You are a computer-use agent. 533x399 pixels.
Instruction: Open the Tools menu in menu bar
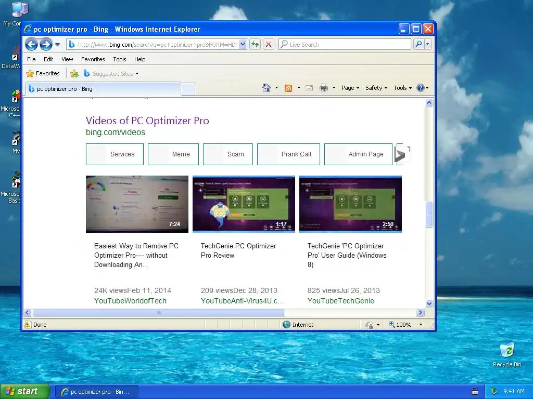click(120, 59)
